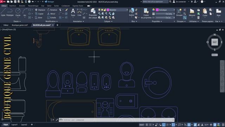Click the Partager share button

pos(49,2)
